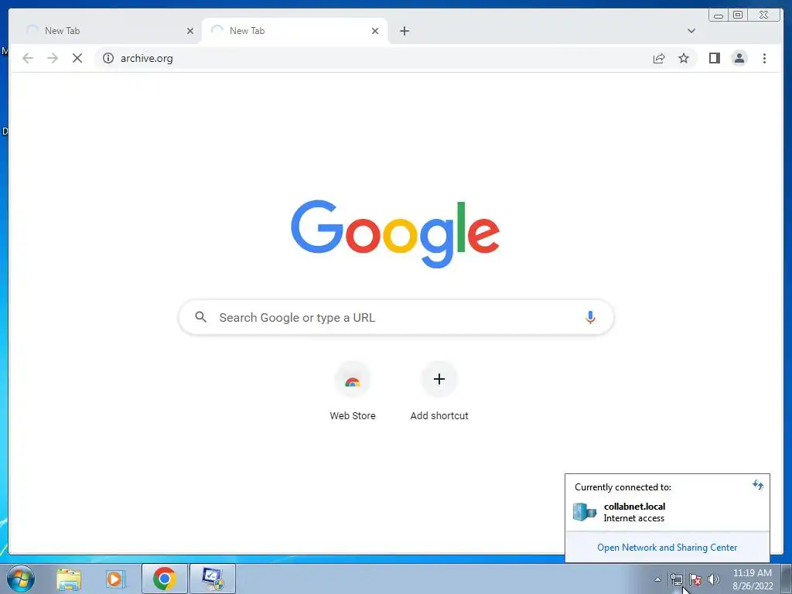
Task: Minimize the Chrome window
Action: (x=719, y=15)
